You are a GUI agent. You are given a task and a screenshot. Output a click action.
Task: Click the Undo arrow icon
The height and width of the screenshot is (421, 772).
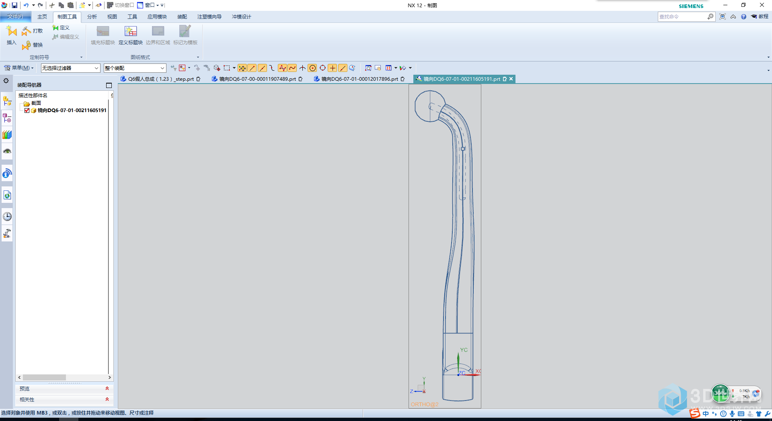(26, 5)
